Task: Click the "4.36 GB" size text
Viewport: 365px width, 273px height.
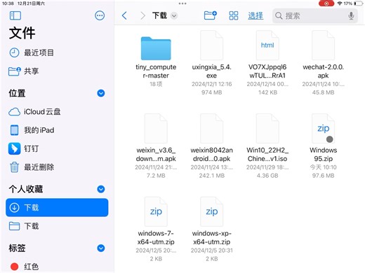Action: (267, 176)
